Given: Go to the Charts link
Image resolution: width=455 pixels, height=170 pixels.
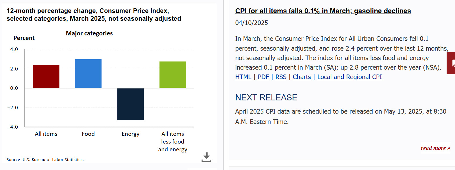Looking at the screenshot, I should 302,77.
